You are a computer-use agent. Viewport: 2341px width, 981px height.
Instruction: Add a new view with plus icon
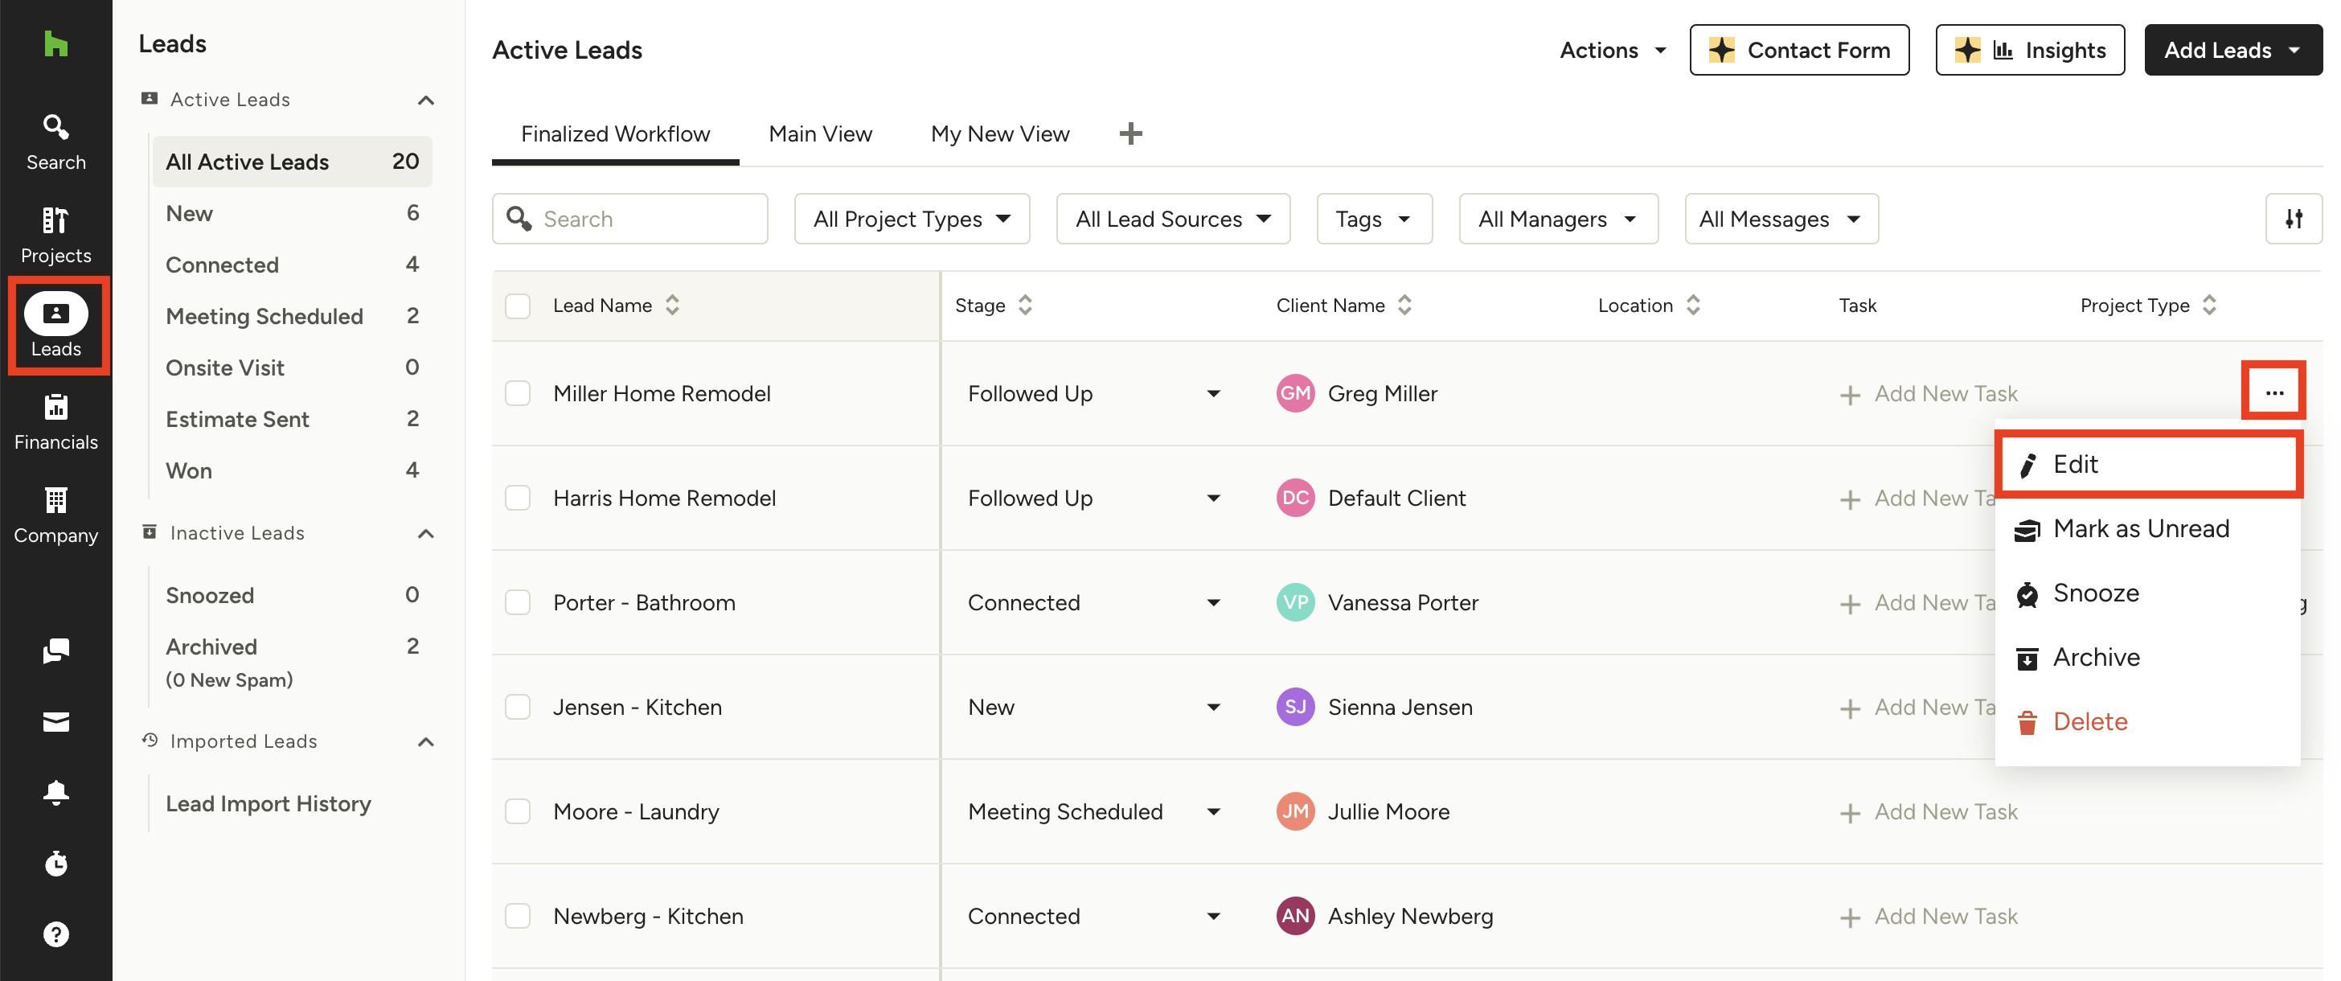click(1130, 133)
